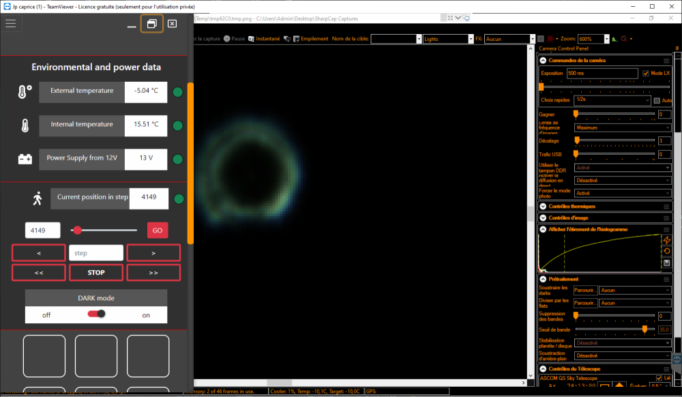The height and width of the screenshot is (397, 682).
Task: Click the focuser panel restore window icon
Action: click(x=152, y=23)
